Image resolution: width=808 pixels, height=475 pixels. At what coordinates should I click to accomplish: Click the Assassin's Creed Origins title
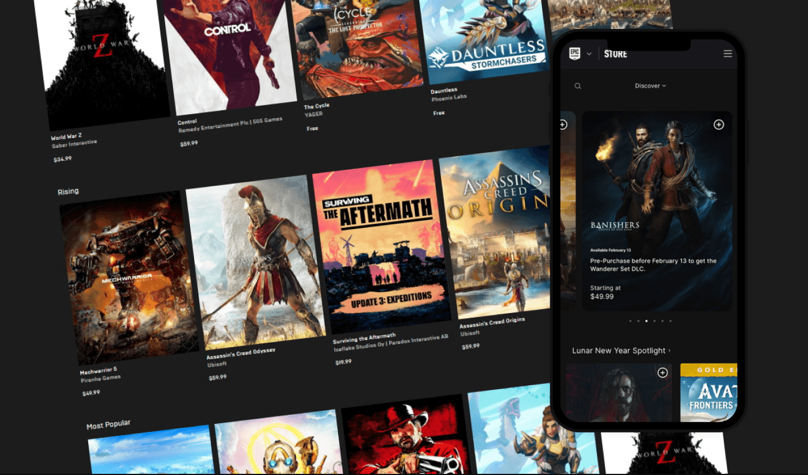[x=492, y=323]
